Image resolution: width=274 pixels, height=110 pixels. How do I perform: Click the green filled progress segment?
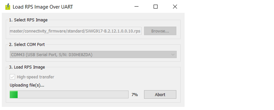(14, 95)
